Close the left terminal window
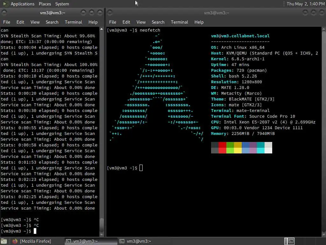Screen dimensions: 326x245 point(100,13)
